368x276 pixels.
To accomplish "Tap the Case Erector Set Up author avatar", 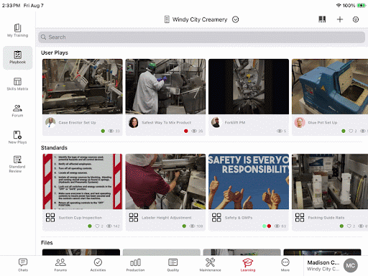I will tap(50, 122).
